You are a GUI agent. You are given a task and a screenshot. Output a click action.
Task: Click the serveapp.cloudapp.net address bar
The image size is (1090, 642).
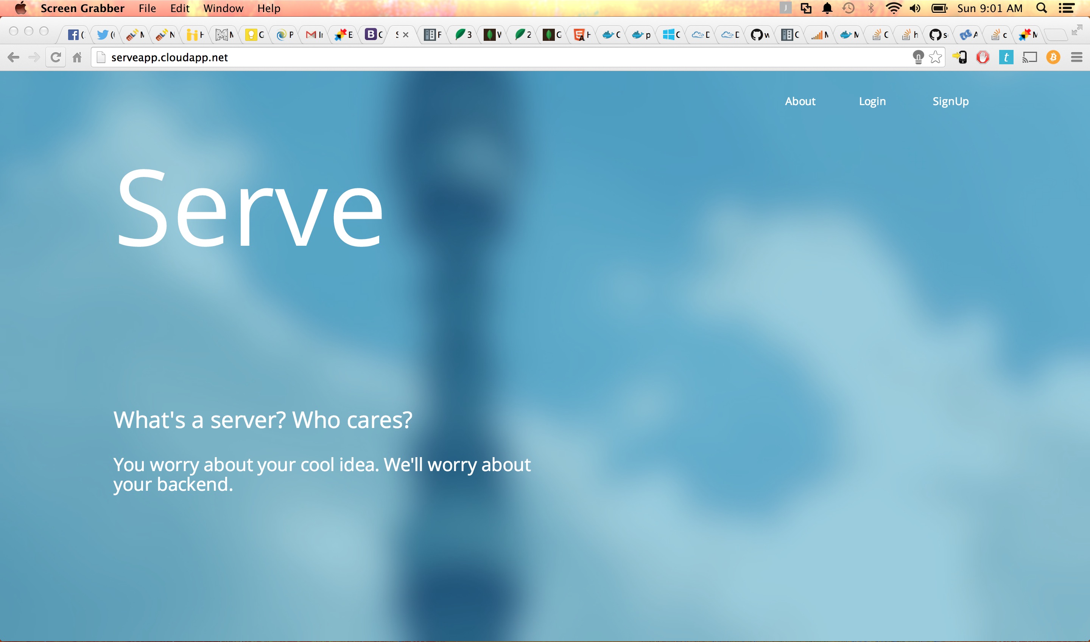[476, 57]
